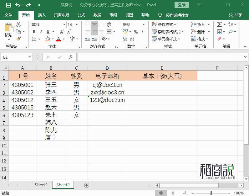Align text to the left

click(88, 32)
